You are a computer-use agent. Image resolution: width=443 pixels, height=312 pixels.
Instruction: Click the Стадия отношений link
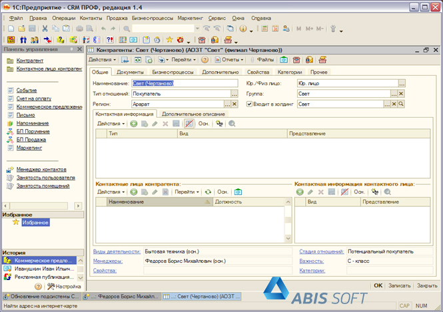[322, 251]
